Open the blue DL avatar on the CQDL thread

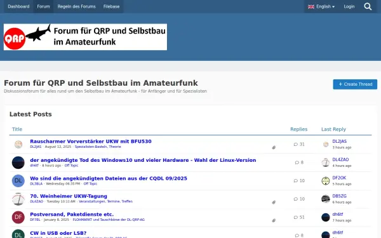[x=18, y=181]
